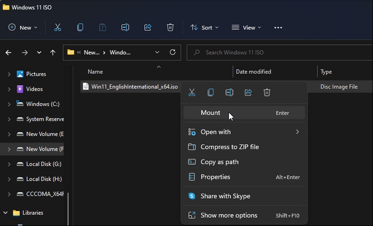The height and width of the screenshot is (226, 373).
Task: Click the New... breadcrumb in the address bar
Action: click(92, 53)
